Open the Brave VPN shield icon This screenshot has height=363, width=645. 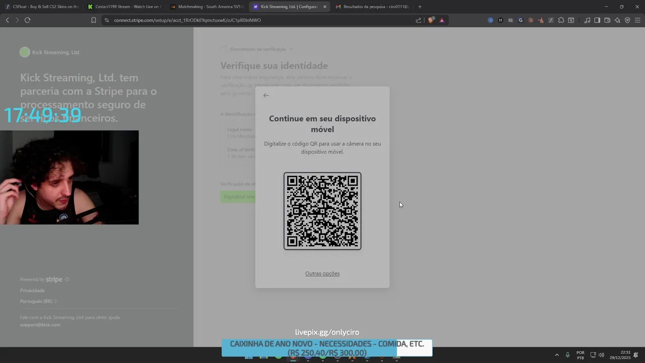tap(627, 20)
